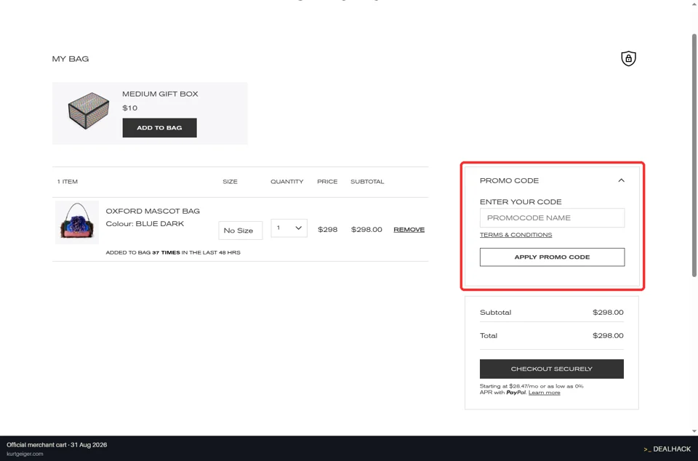Click the Promo Code heading text
The height and width of the screenshot is (461, 698).
coord(509,180)
